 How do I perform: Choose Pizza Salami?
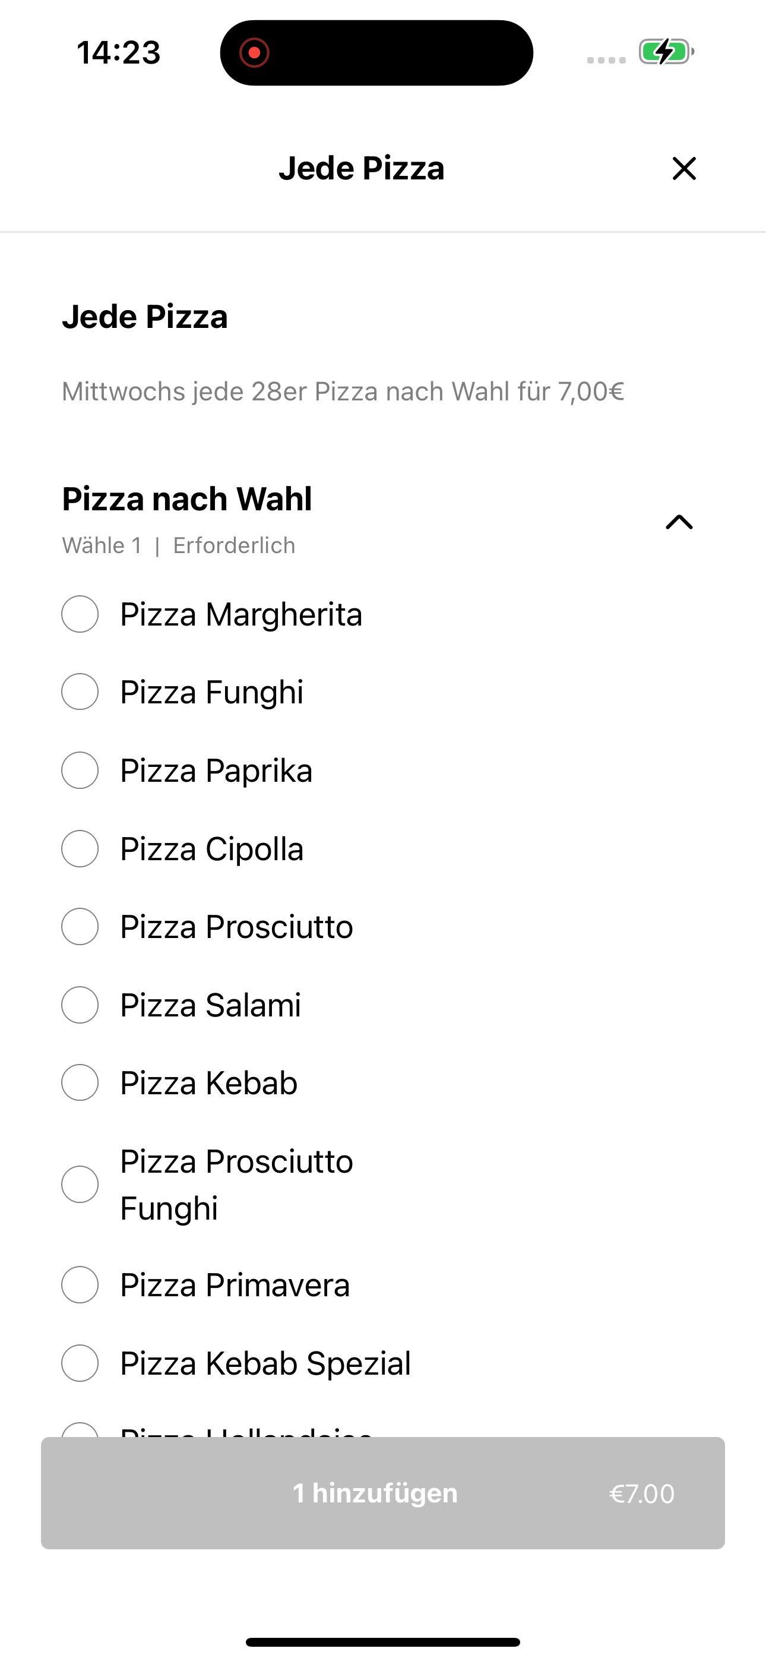coord(80,1005)
